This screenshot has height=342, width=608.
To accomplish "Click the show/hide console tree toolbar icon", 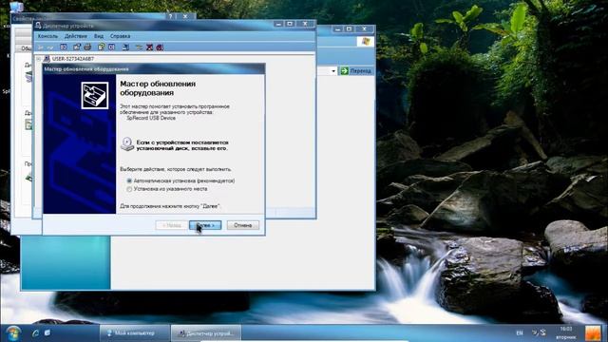I will (x=64, y=47).
